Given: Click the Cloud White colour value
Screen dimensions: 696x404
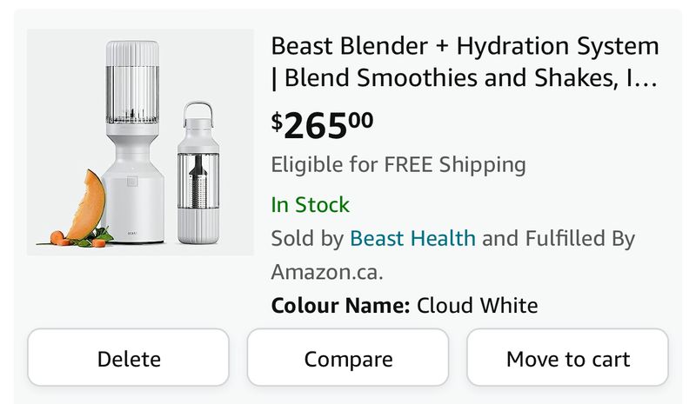Looking at the screenshot, I should click(x=477, y=306).
